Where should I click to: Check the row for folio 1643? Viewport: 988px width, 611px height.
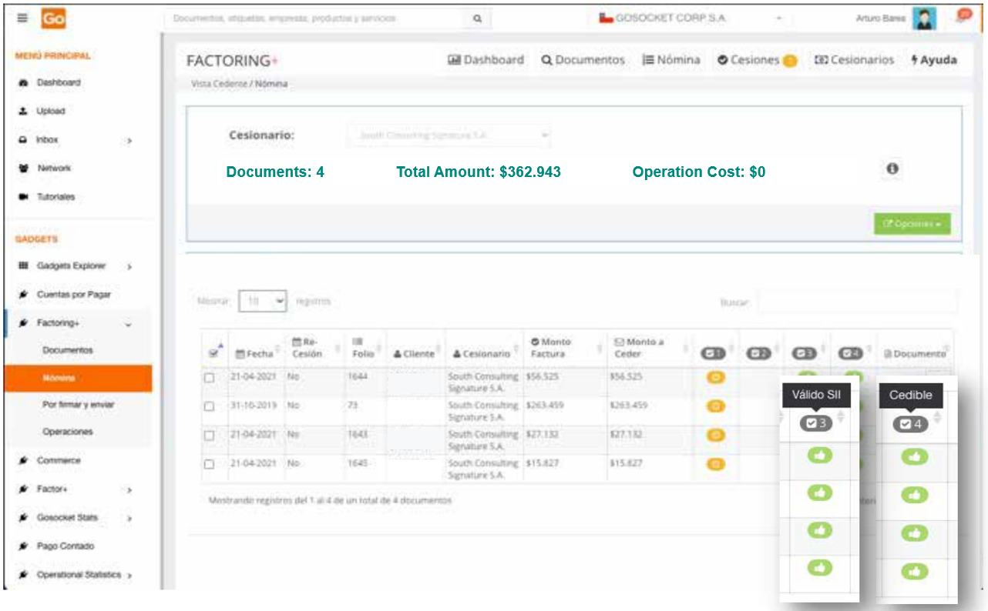point(209,435)
